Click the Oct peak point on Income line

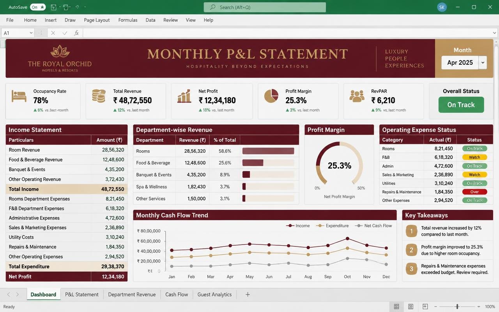pos(347,238)
